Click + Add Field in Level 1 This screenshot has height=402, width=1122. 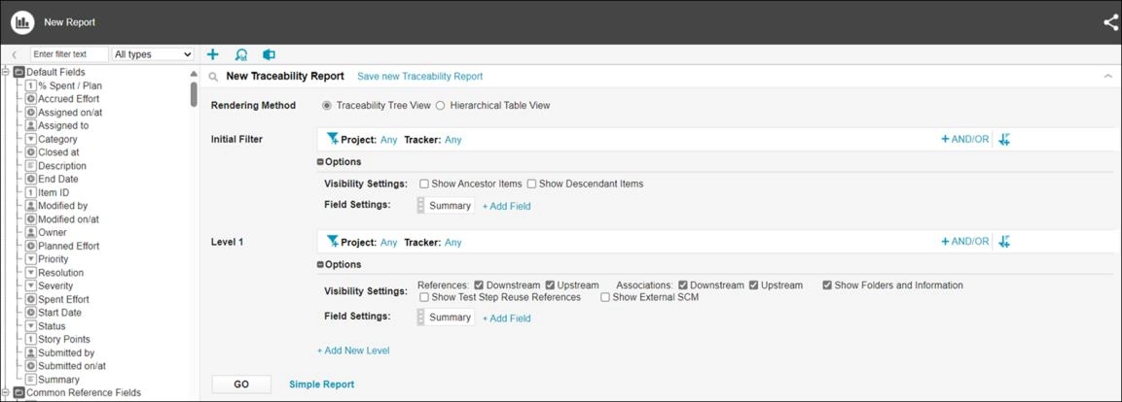click(x=507, y=318)
